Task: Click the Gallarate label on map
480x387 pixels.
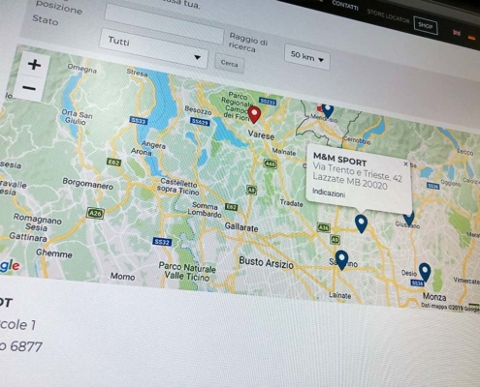Action: pos(241,227)
